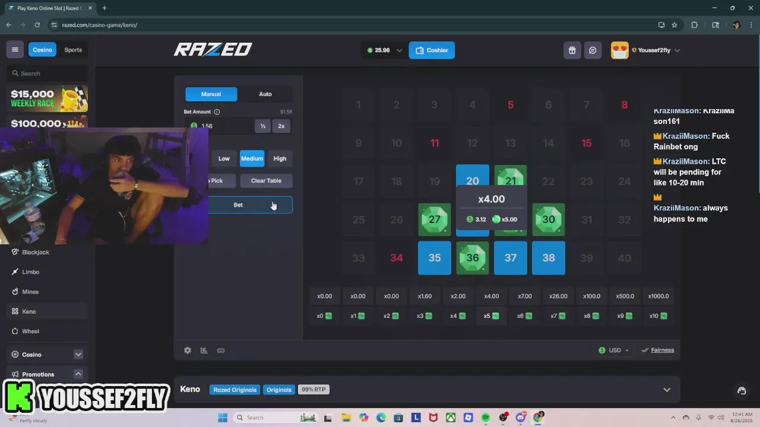Clear the Keno table
The image size is (760, 427).
[x=266, y=180]
